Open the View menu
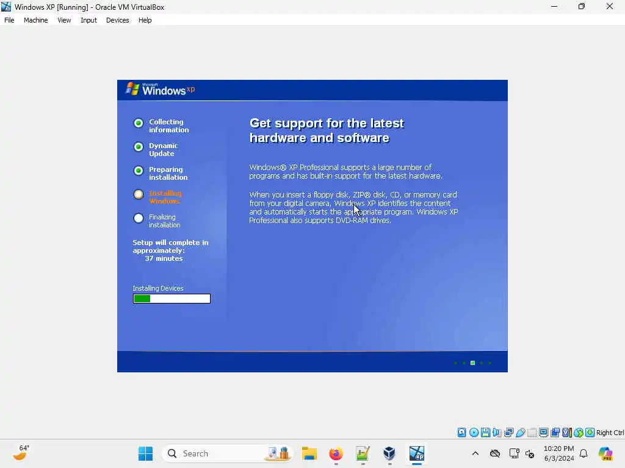Screen dimensions: 625x468 click(64, 20)
